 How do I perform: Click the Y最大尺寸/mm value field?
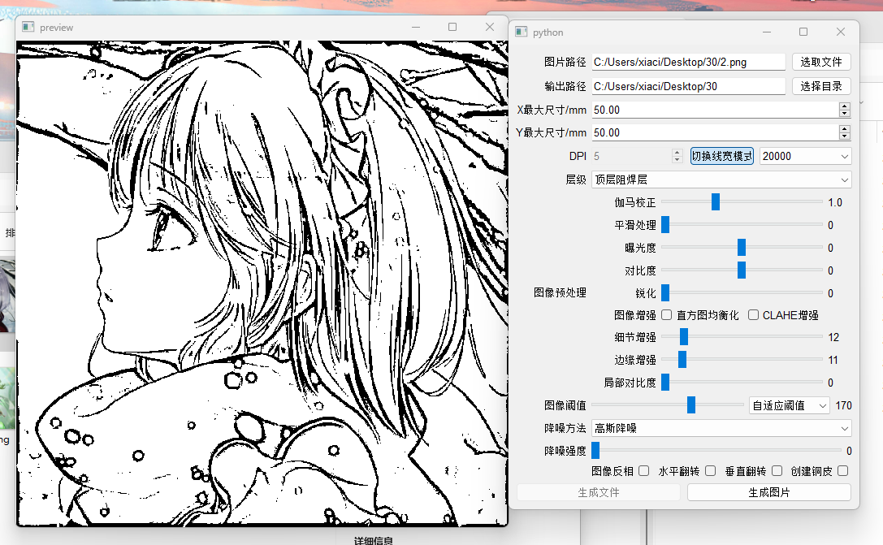(715, 133)
